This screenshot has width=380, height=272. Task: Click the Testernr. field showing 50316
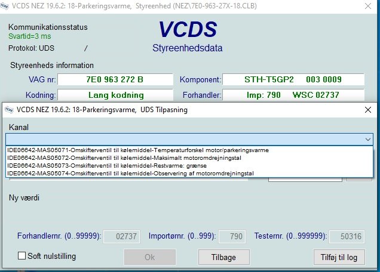pos(347,236)
